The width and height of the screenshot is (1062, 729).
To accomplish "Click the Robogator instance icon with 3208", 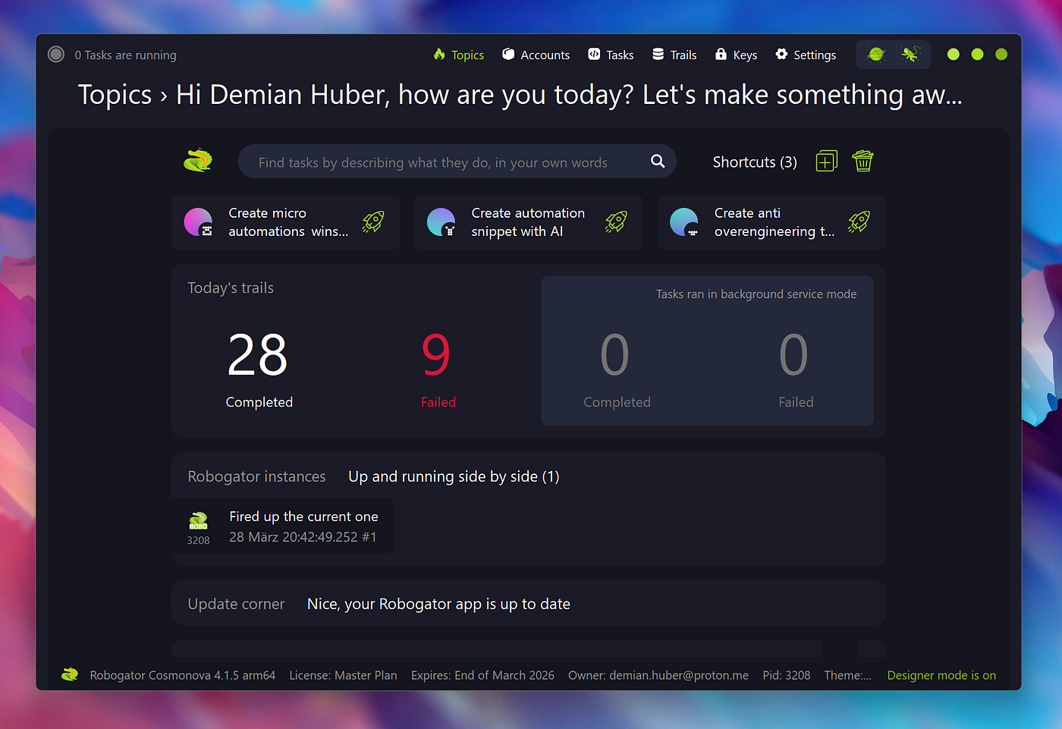I will [198, 527].
